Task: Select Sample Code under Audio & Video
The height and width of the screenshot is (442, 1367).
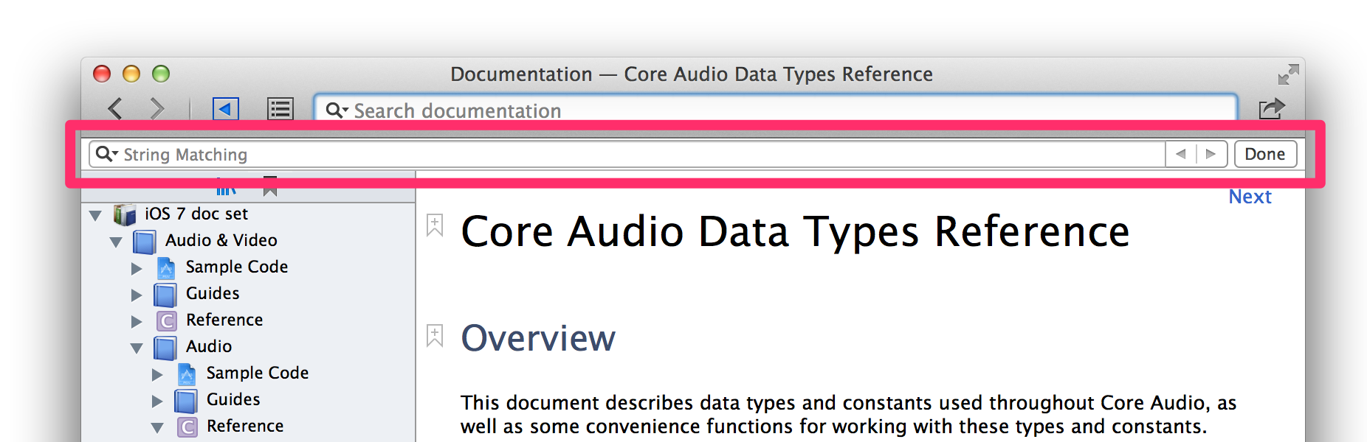Action: (236, 267)
